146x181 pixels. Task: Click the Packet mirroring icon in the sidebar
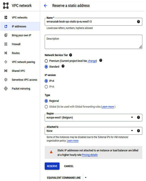(x=6, y=89)
